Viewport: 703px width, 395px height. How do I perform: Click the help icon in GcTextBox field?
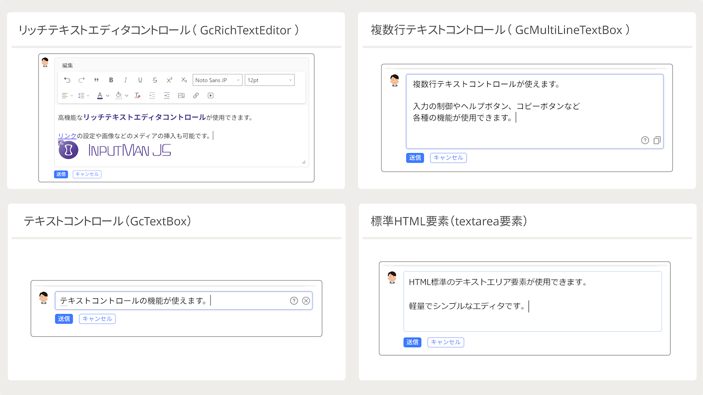294,301
